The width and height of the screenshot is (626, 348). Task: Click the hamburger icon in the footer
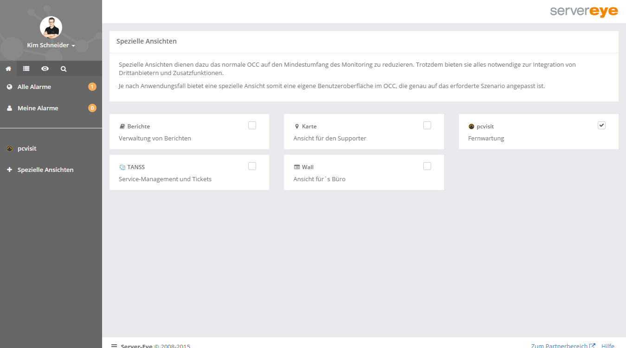pos(114,345)
